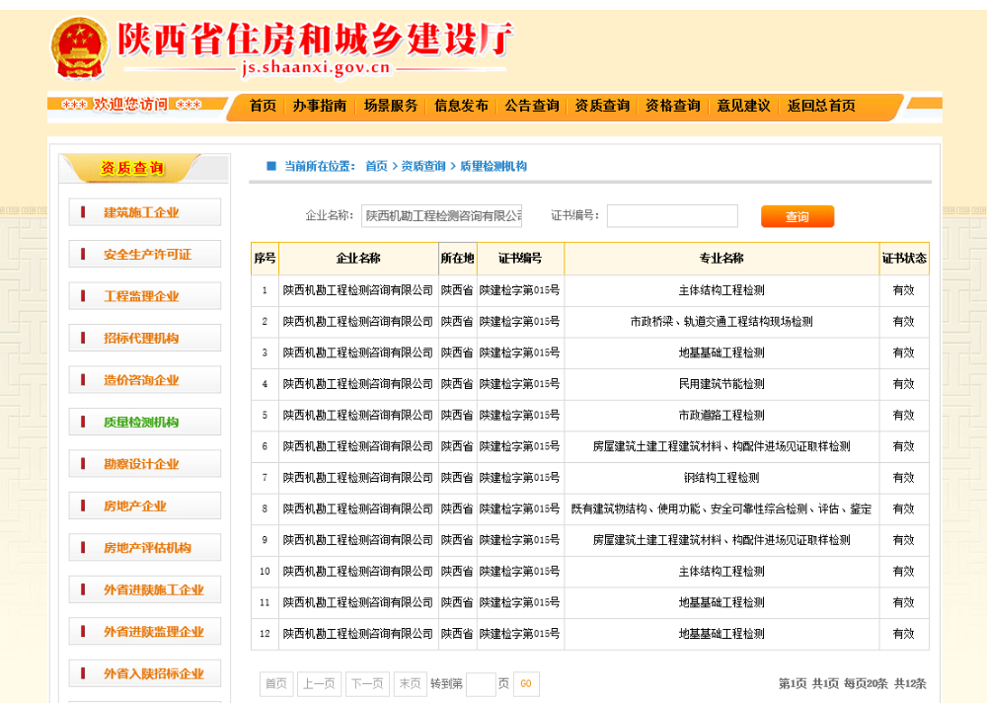Viewport: 987px width, 703px height.
Task: Open 工程监理企业 sidebar link
Action: coord(142,296)
